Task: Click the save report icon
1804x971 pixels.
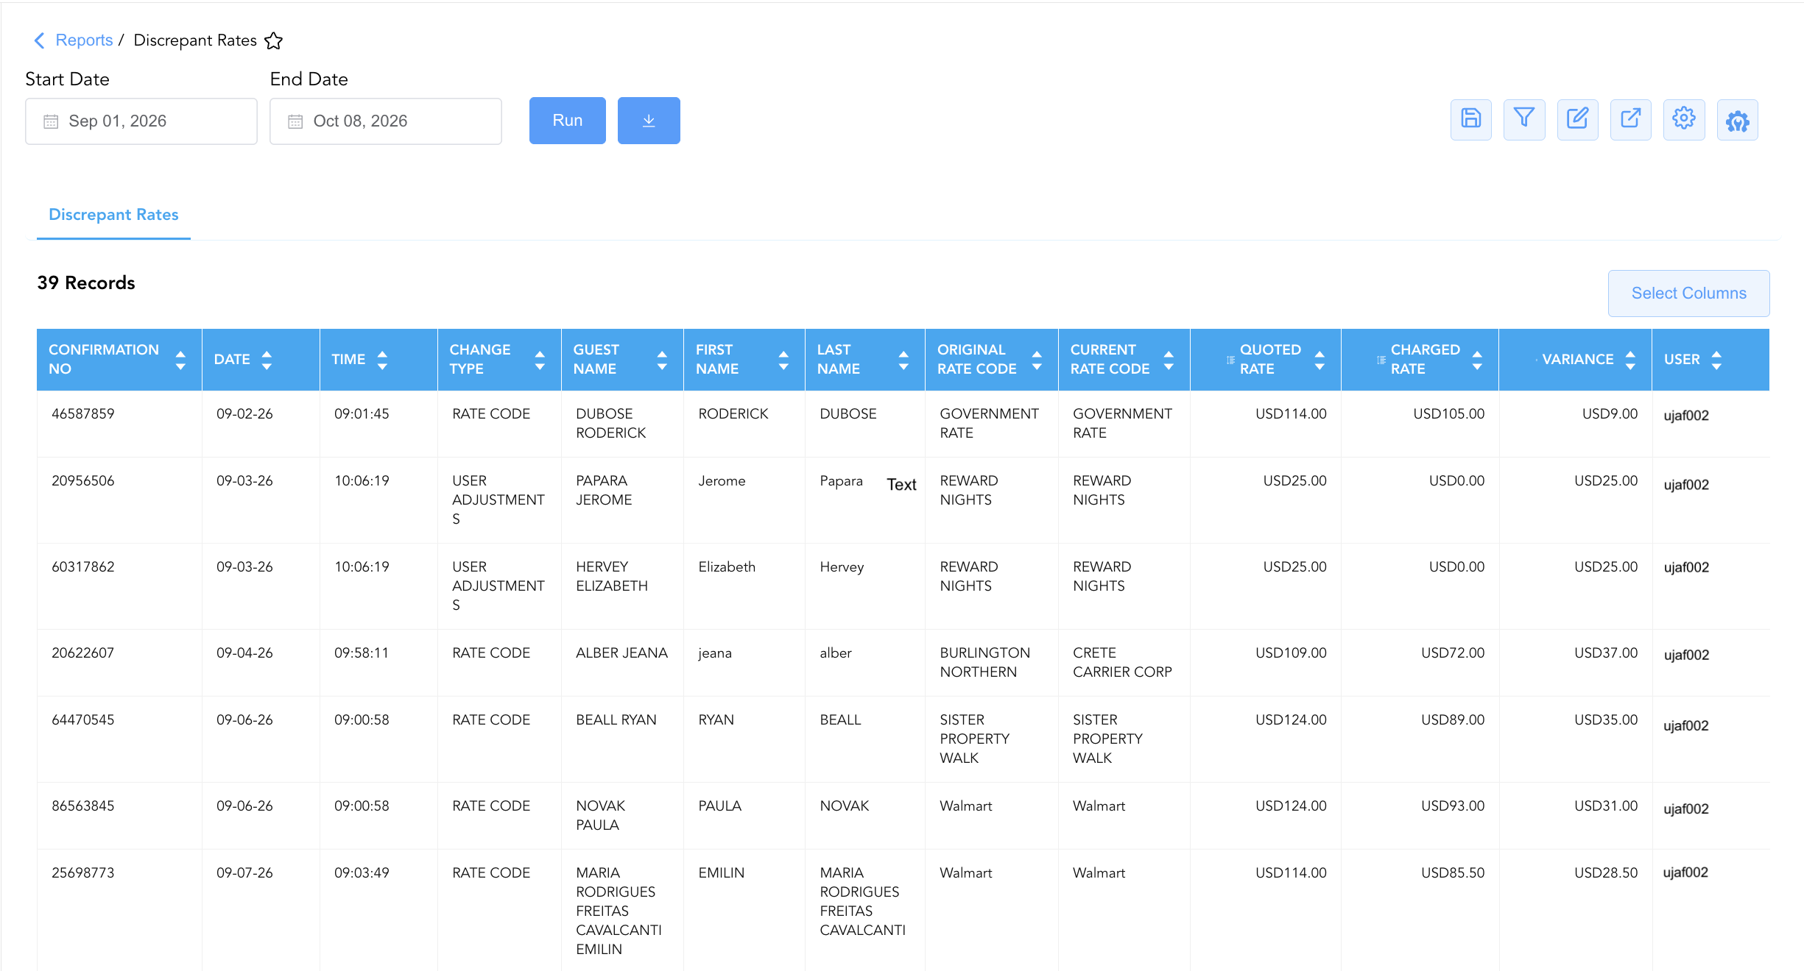Action: click(x=1470, y=119)
